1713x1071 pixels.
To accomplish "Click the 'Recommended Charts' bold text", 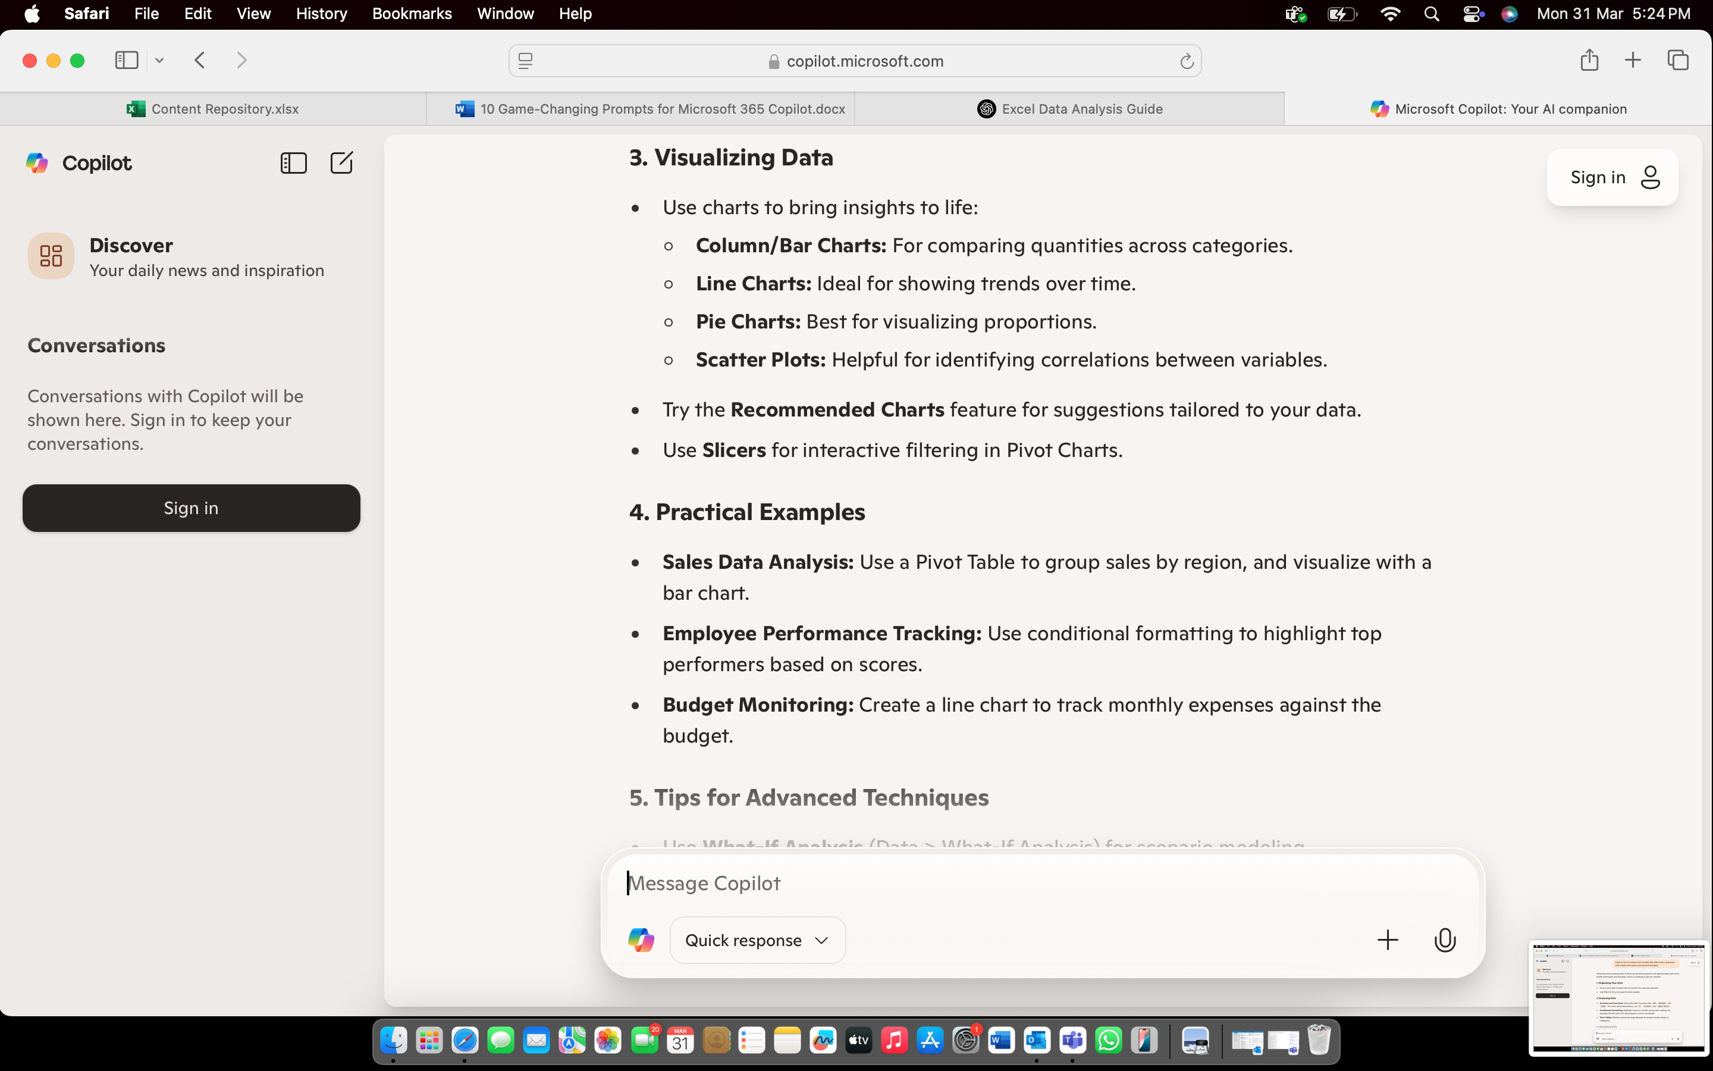I will pyautogui.click(x=837, y=409).
